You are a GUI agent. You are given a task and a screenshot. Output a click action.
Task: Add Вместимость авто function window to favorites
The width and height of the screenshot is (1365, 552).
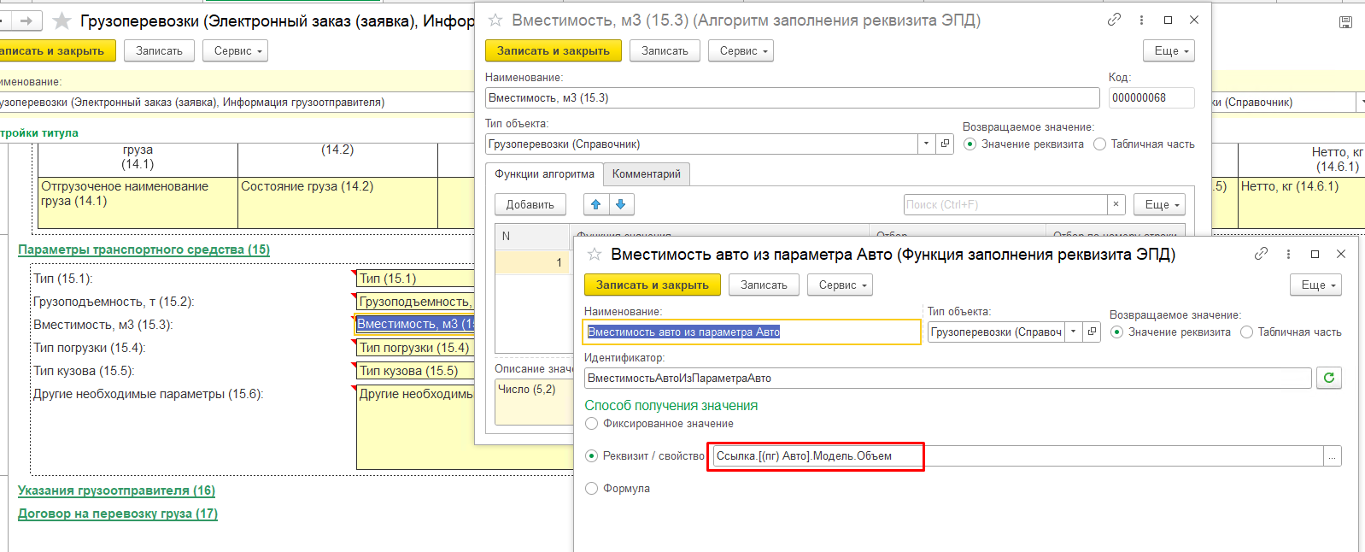pos(595,255)
